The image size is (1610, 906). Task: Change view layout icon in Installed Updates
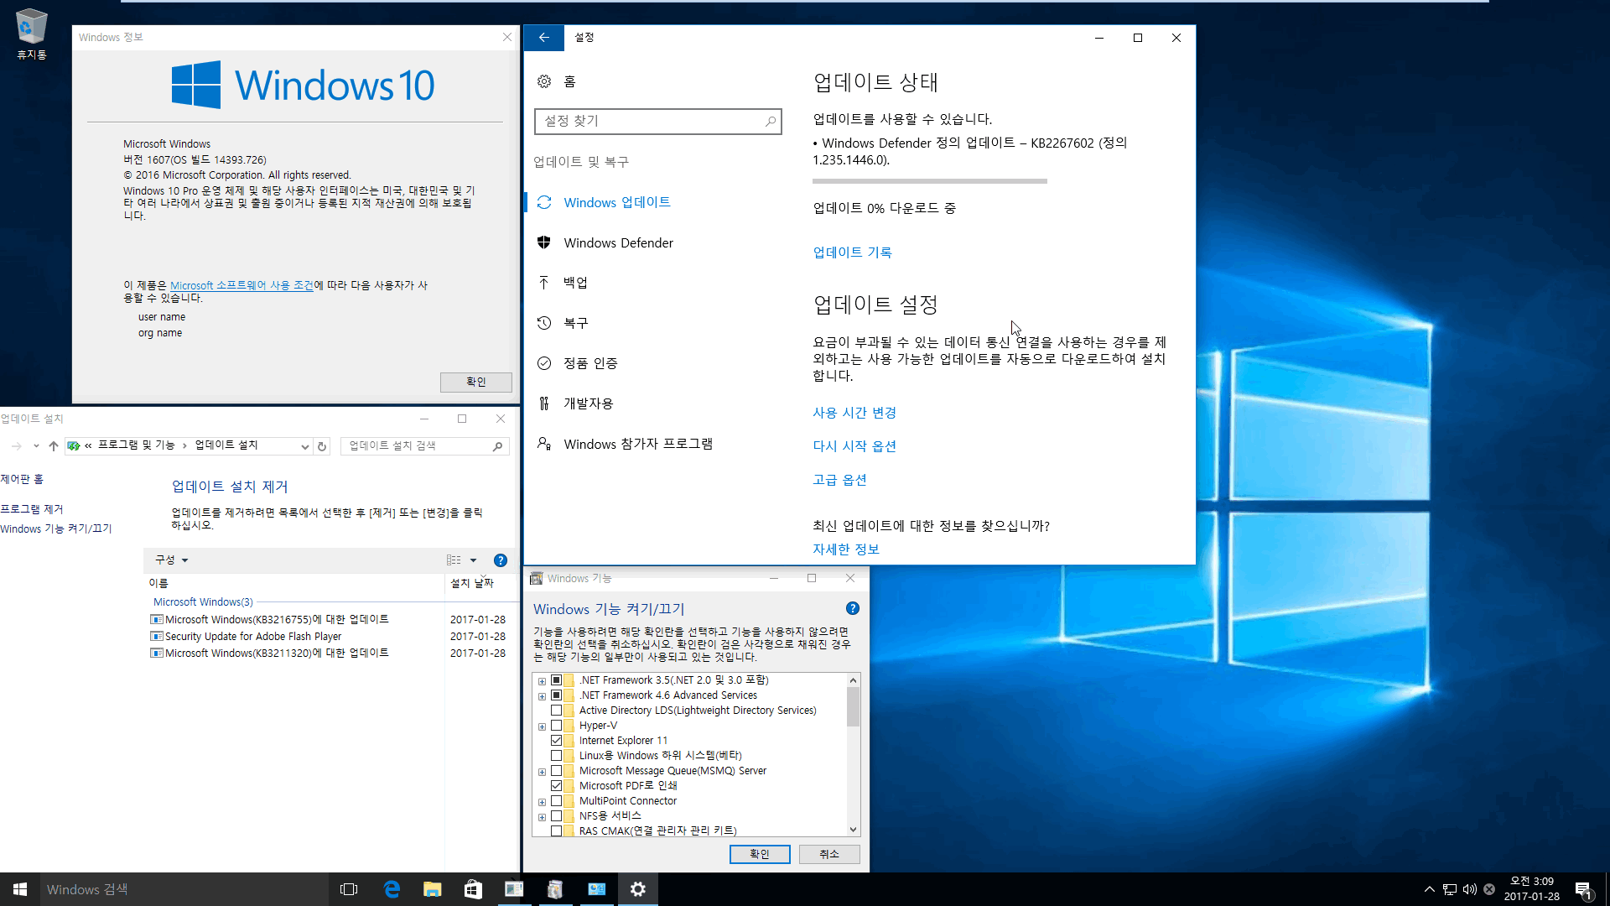pos(454,560)
